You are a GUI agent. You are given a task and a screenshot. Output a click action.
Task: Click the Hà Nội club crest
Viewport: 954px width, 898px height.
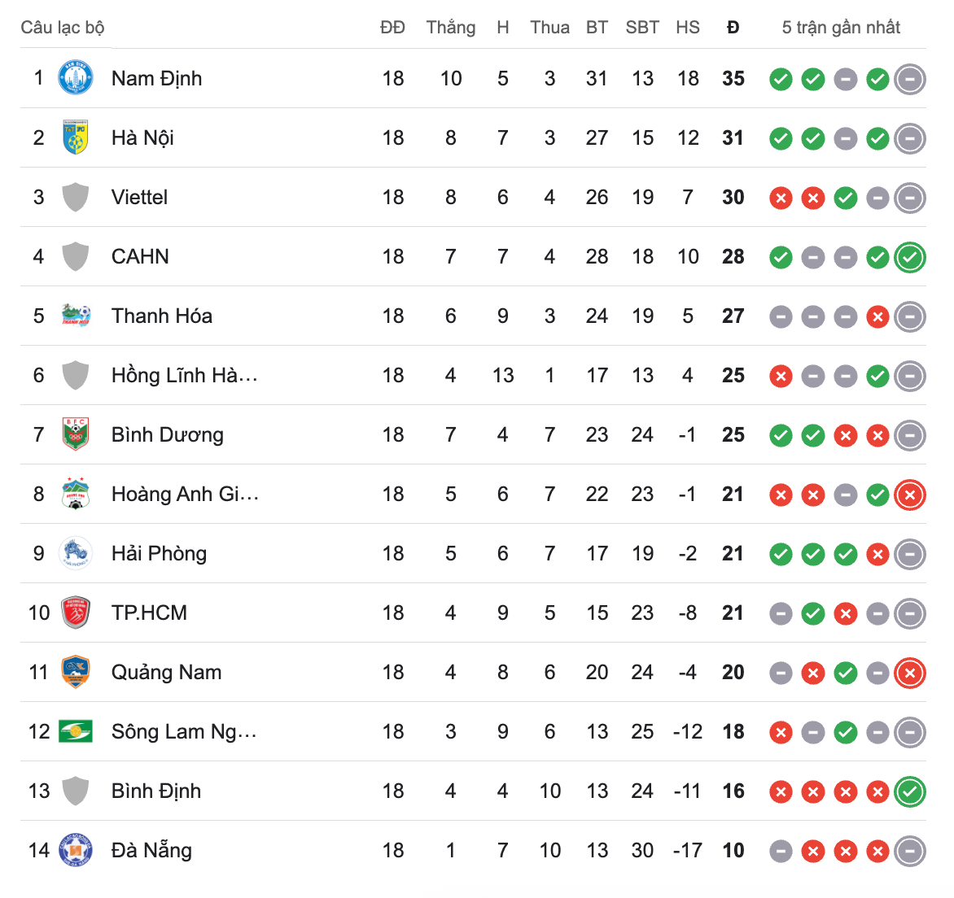pos(76,137)
